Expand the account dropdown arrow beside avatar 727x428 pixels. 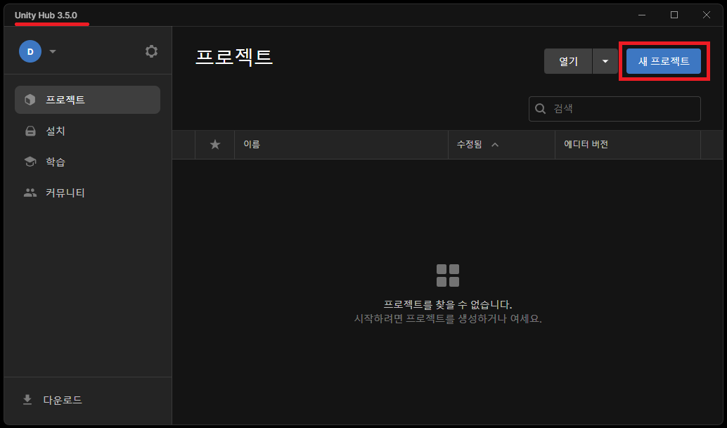click(x=53, y=51)
